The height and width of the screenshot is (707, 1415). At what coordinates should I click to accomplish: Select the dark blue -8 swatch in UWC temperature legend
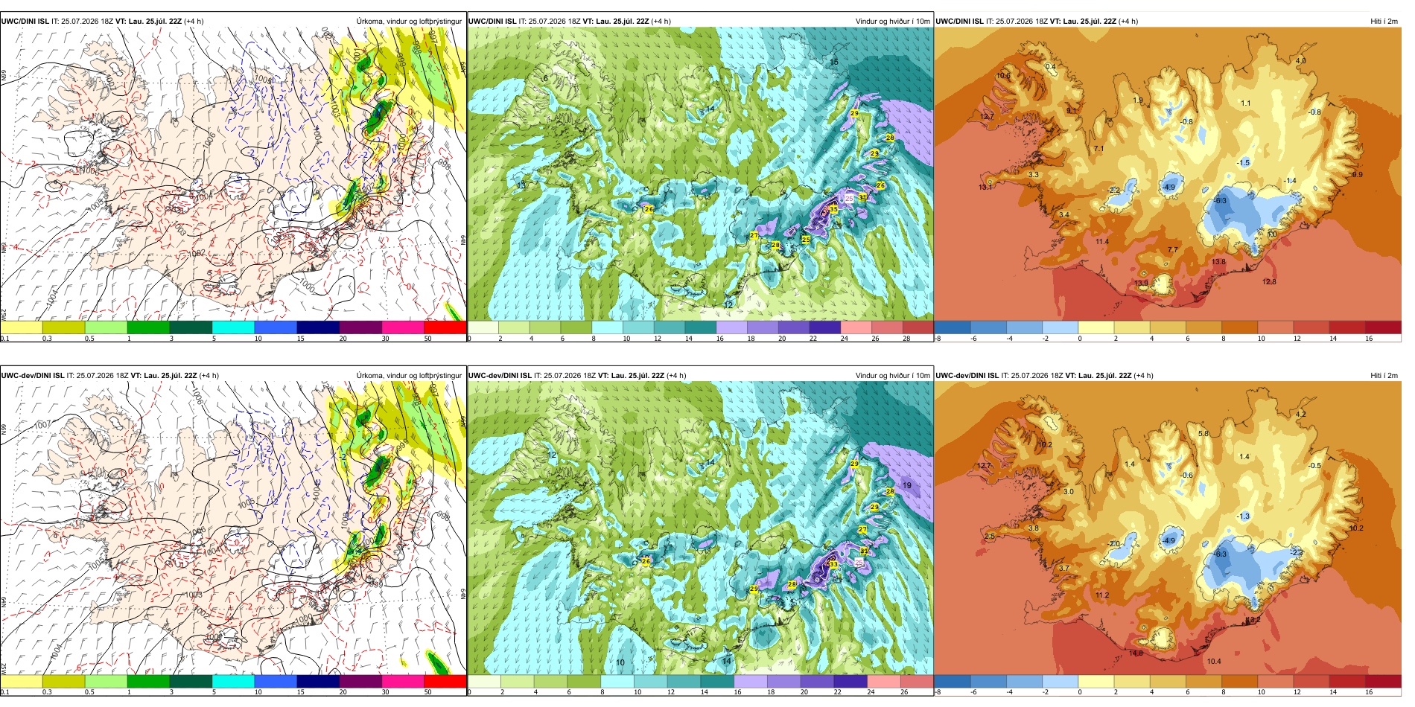pyautogui.click(x=953, y=327)
